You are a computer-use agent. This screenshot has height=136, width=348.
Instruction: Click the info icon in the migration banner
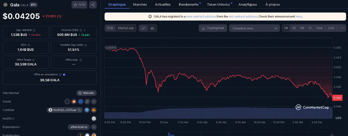click(x=150, y=16)
